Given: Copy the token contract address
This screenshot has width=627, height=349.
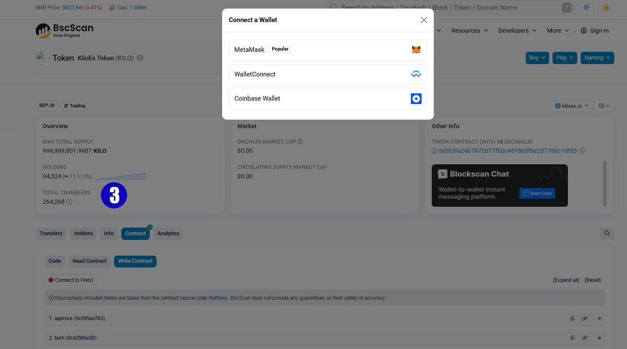Looking at the screenshot, I should (583, 151).
